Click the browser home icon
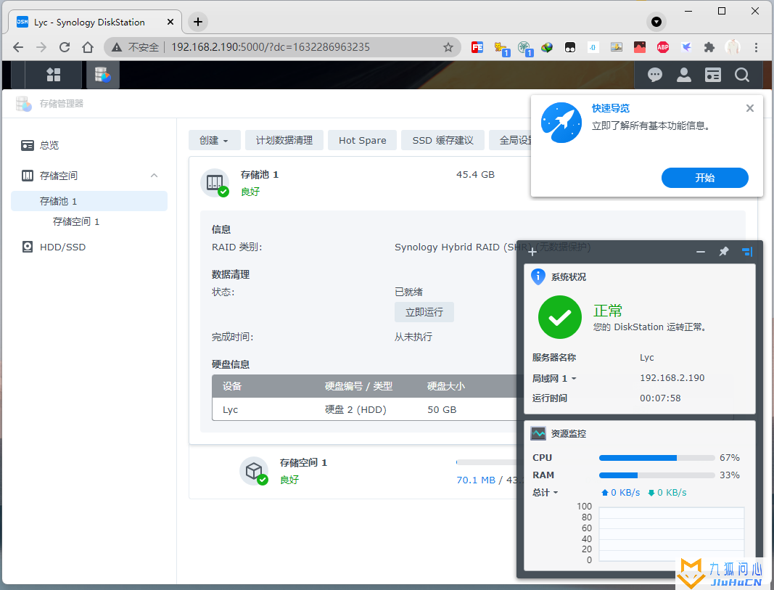Screen dimensions: 774x590 tap(87, 47)
